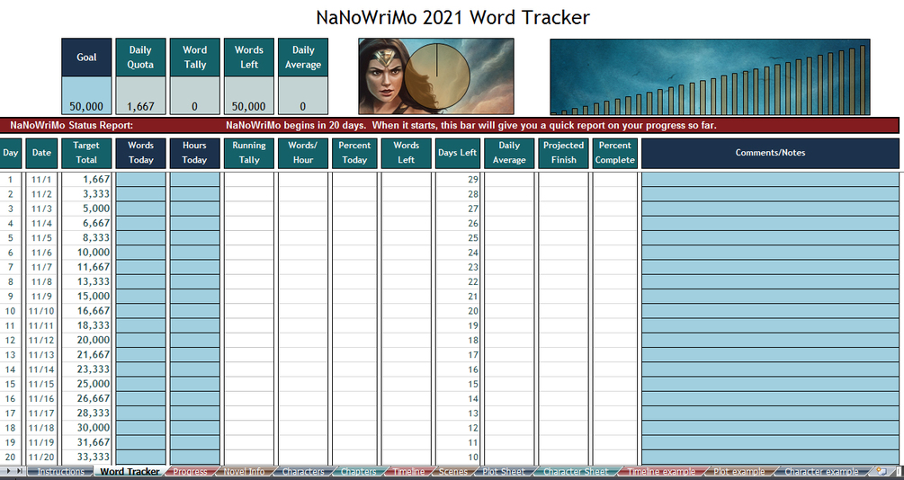Click the Wonder Woman pie chart image

click(436, 76)
